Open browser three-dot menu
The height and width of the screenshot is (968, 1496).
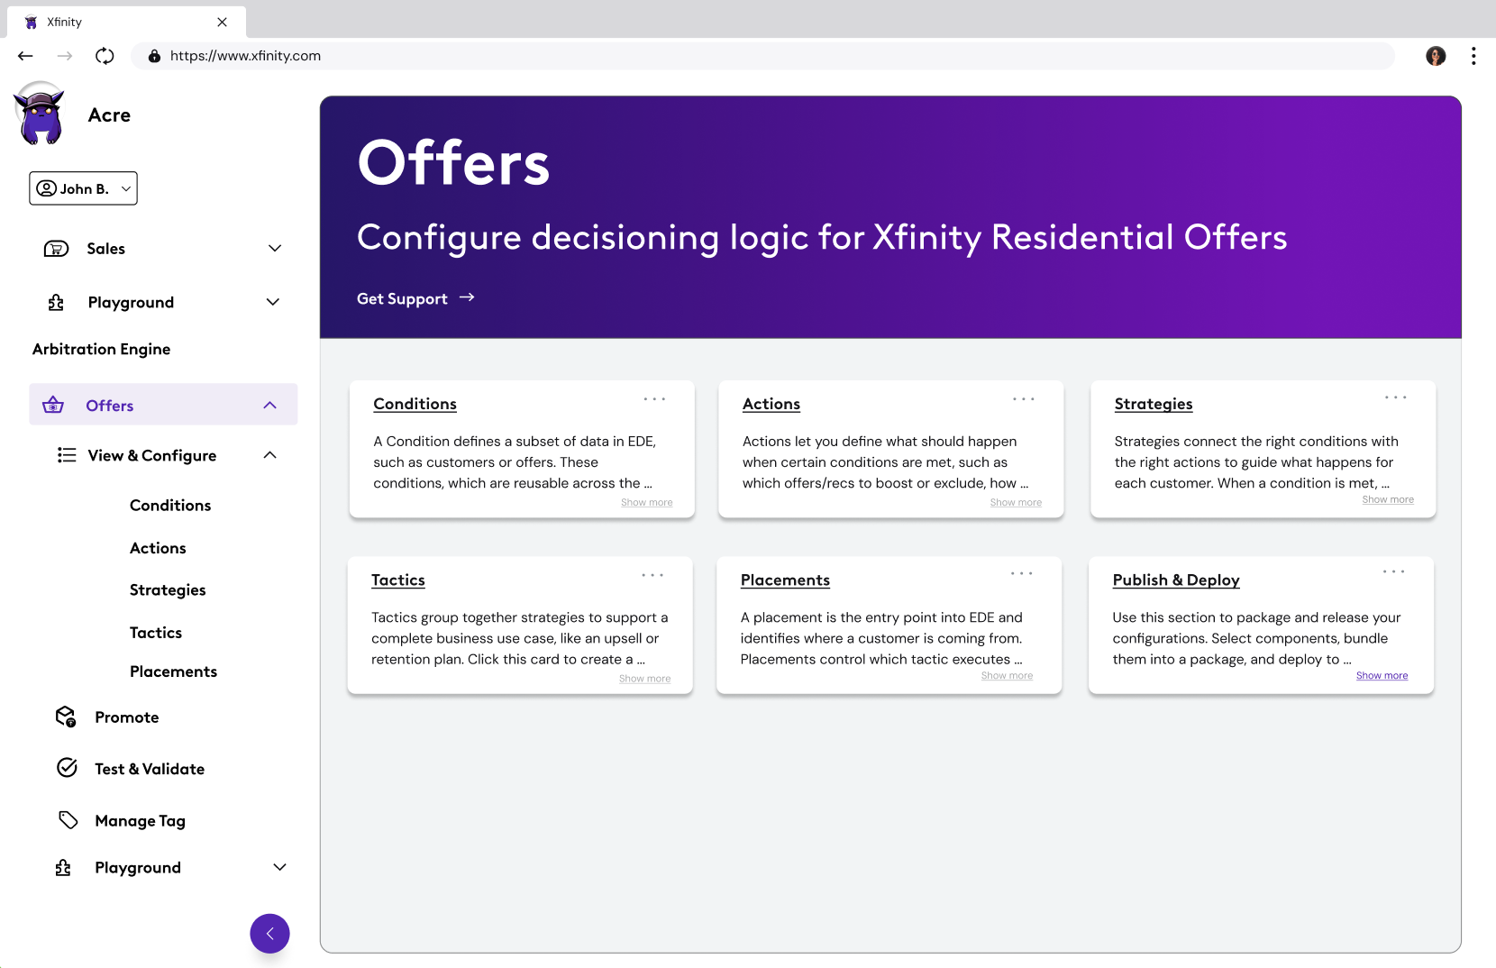tap(1473, 56)
